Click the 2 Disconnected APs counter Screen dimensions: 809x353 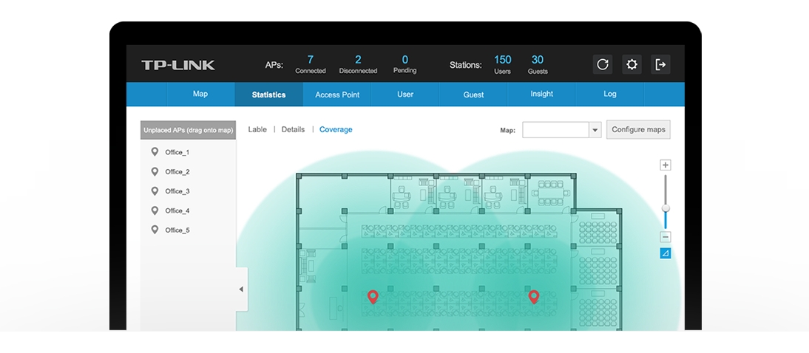coord(358,64)
